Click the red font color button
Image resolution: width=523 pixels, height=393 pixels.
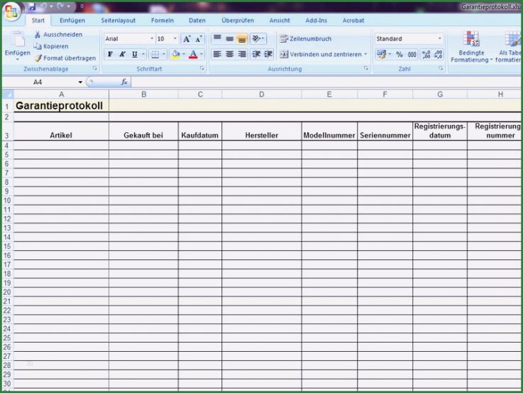point(192,54)
